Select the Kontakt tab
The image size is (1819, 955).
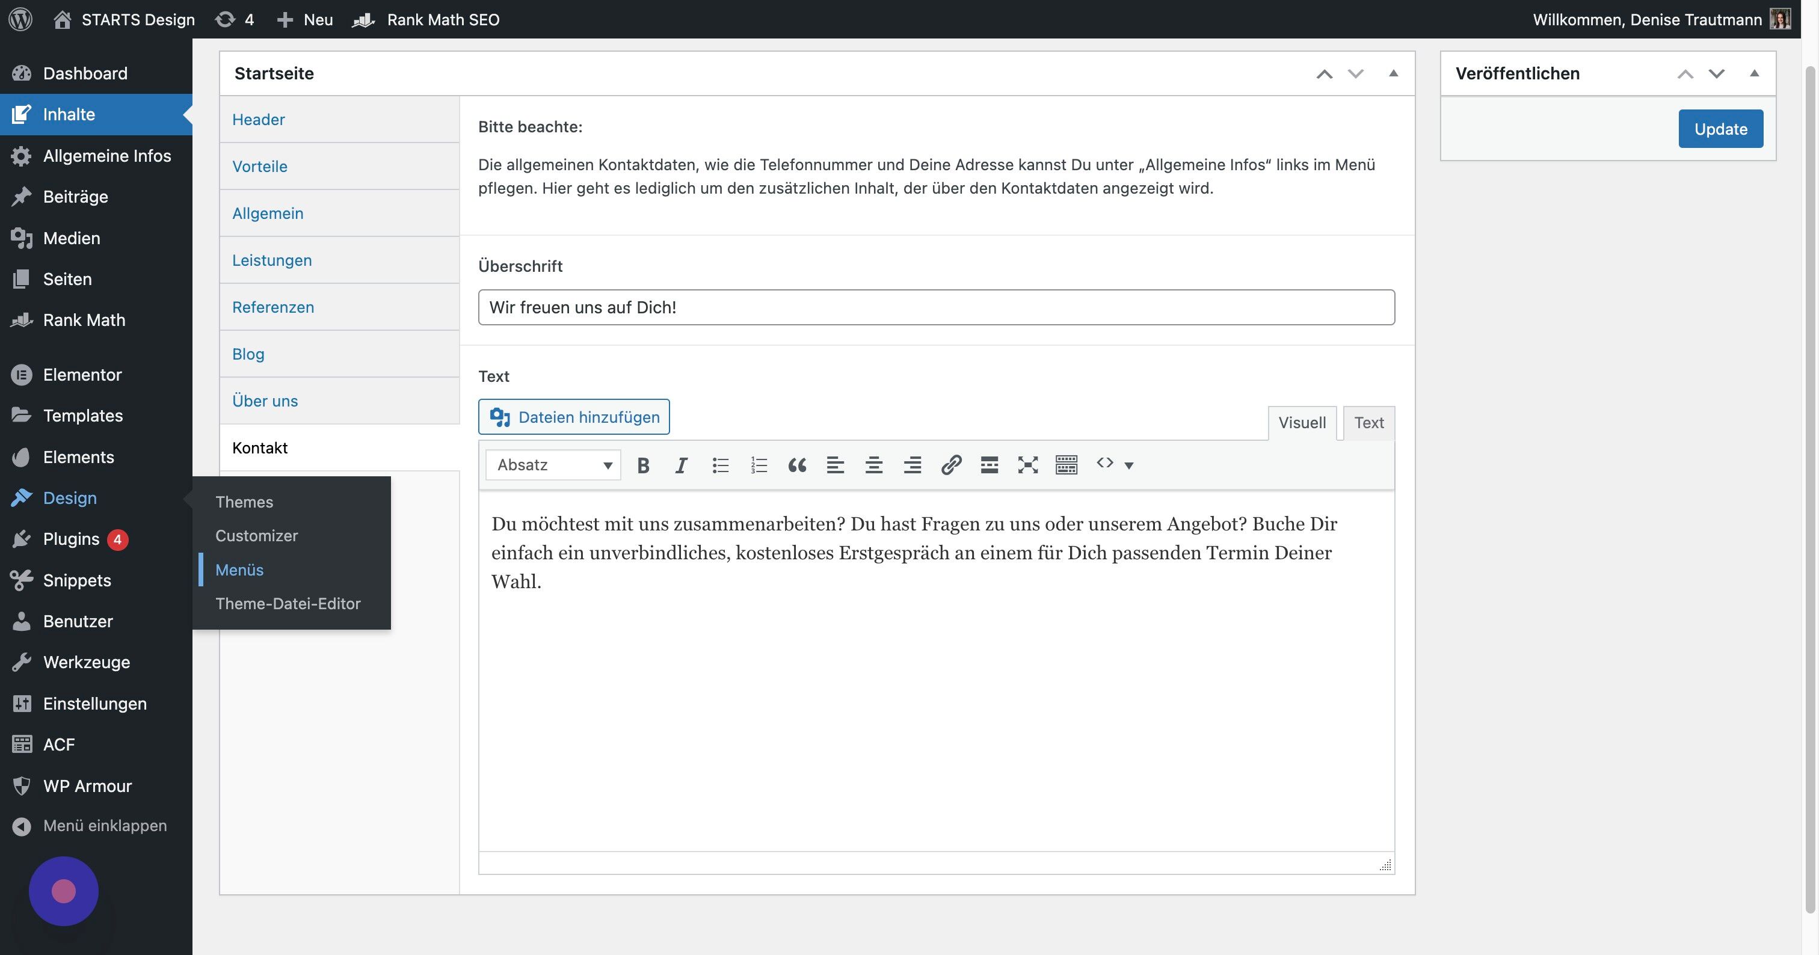340,448
